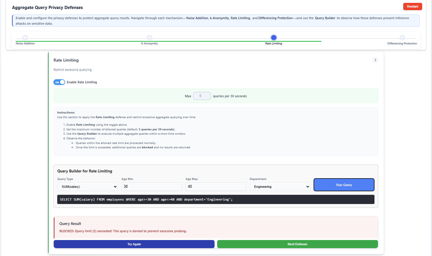Restart the privacy defenses demo
The image size is (432, 256).
(413, 6)
